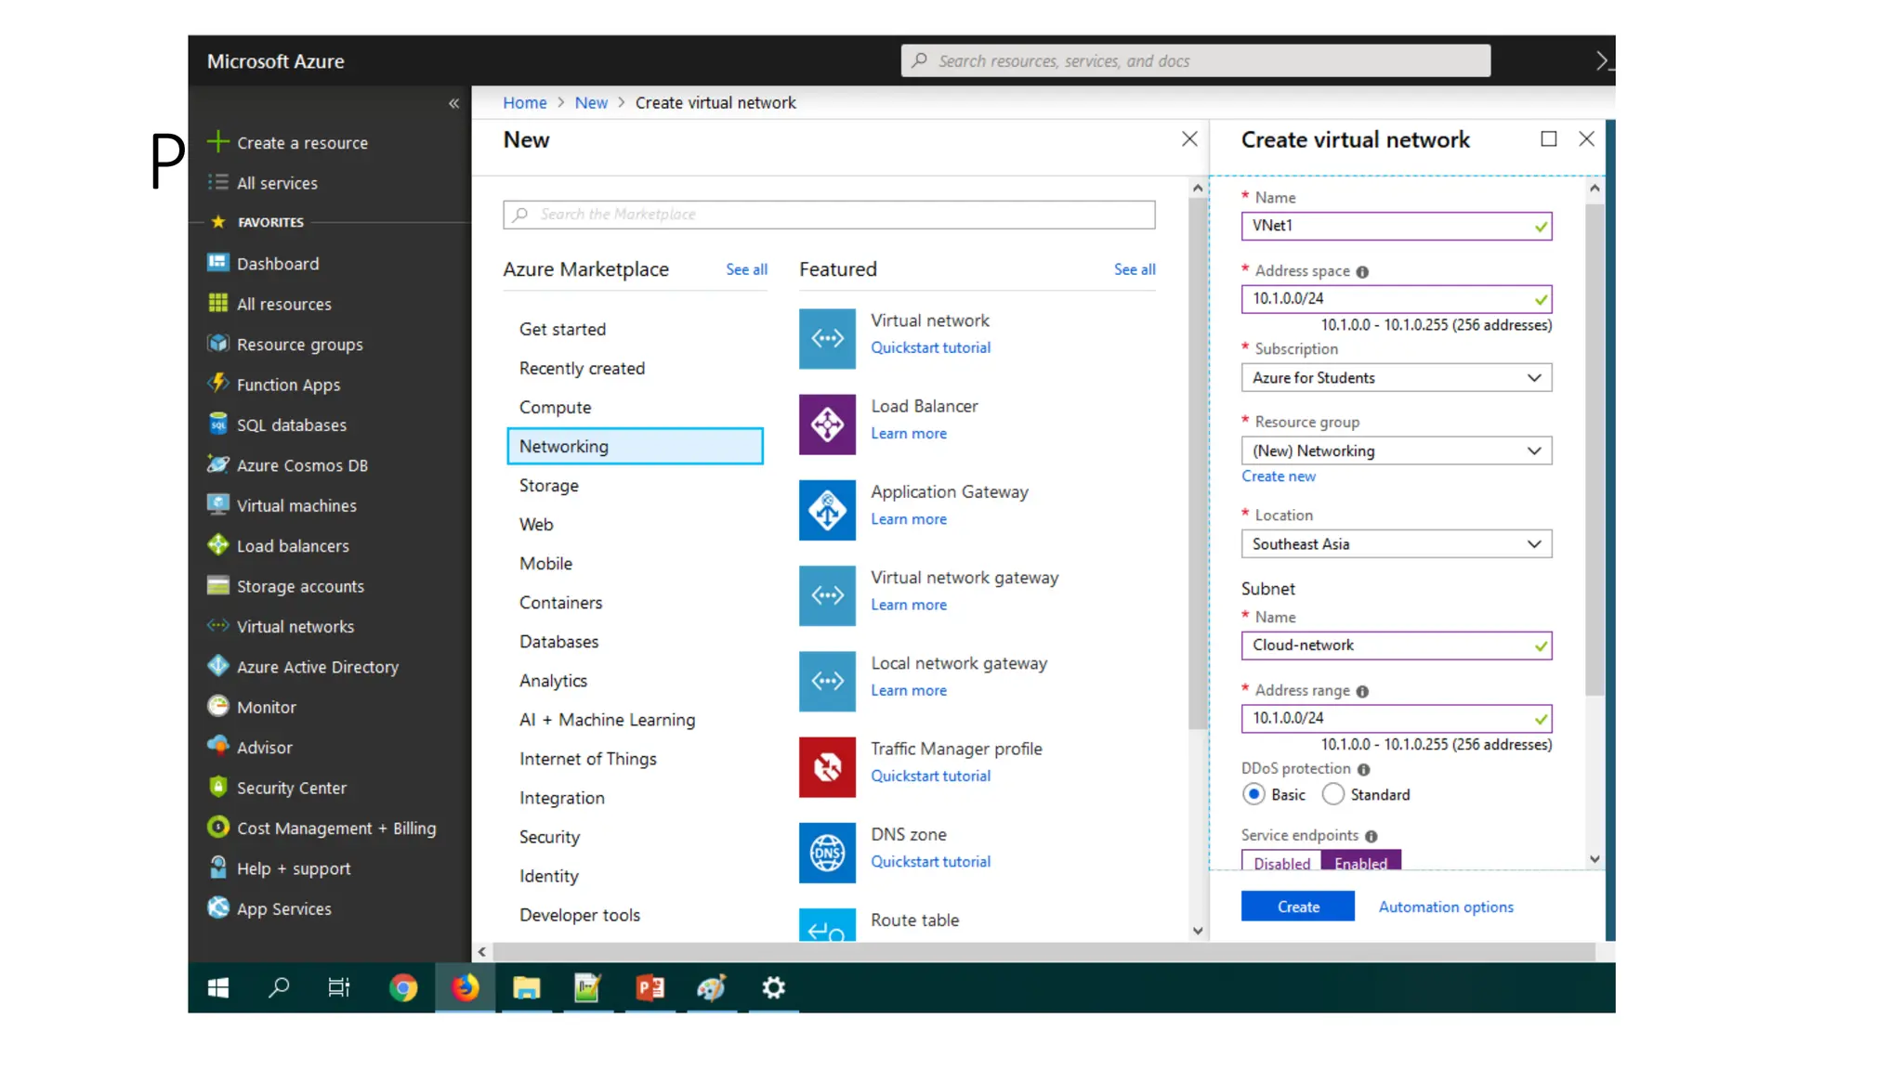Open the Virtual machines icon
This screenshot has height=1070, width=1903.
[217, 504]
